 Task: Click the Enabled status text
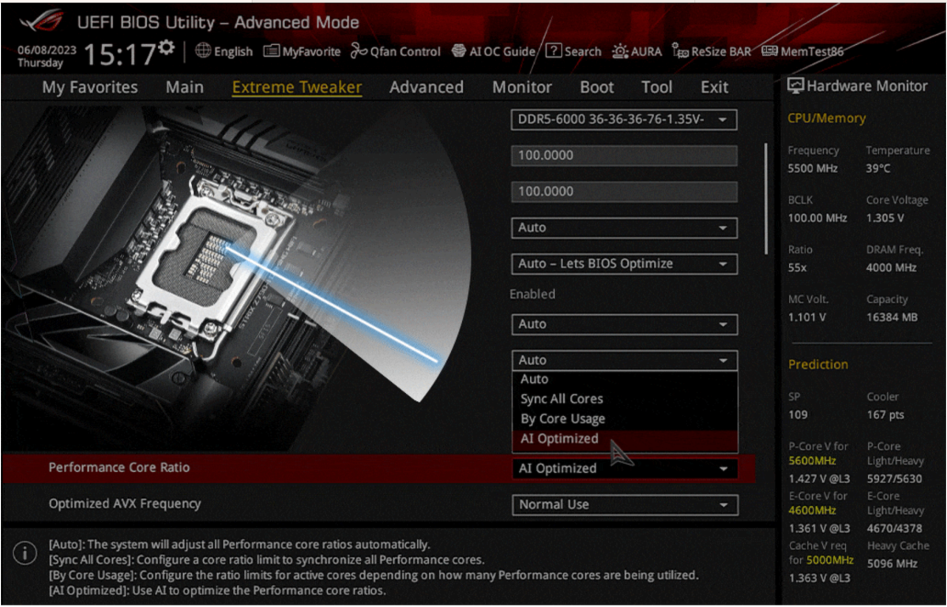click(532, 294)
